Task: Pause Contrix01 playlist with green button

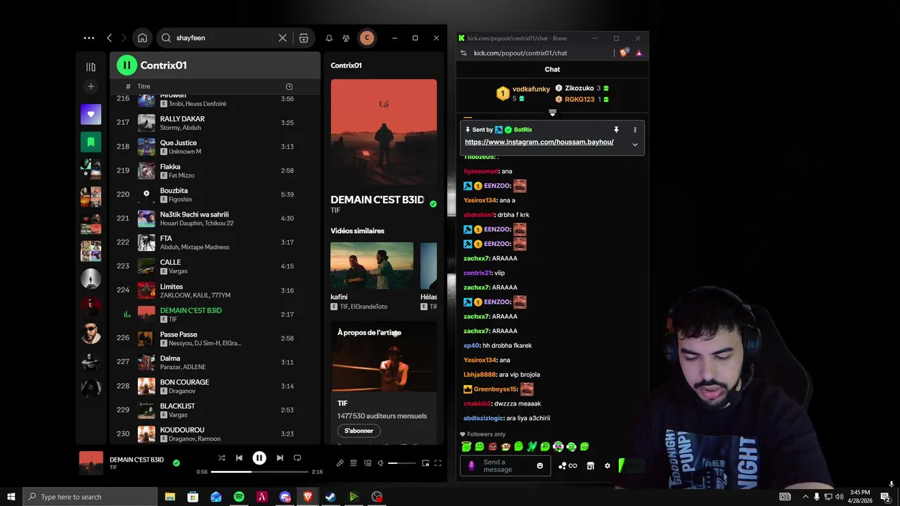Action: tap(127, 65)
